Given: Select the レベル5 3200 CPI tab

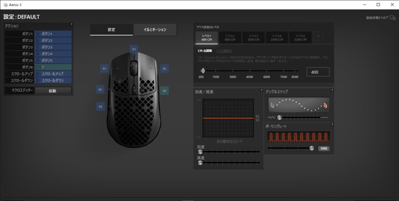Looking at the screenshot, I should (301, 37).
